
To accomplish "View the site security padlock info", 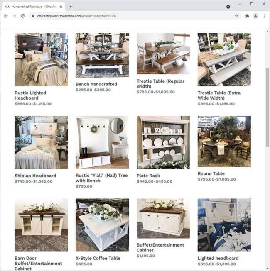I will click(x=33, y=16).
